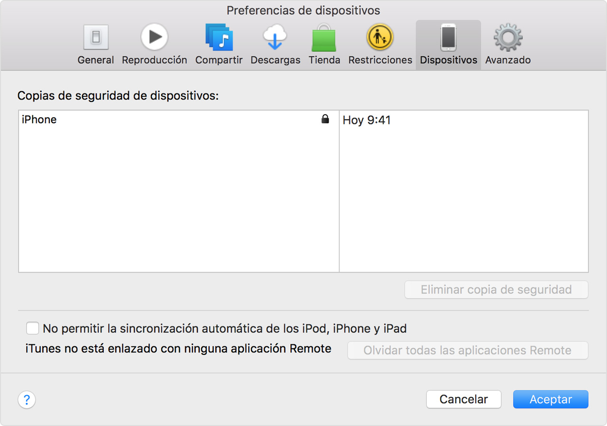The height and width of the screenshot is (426, 607).
Task: Select the iPhone backup entry
Action: [x=39, y=119]
